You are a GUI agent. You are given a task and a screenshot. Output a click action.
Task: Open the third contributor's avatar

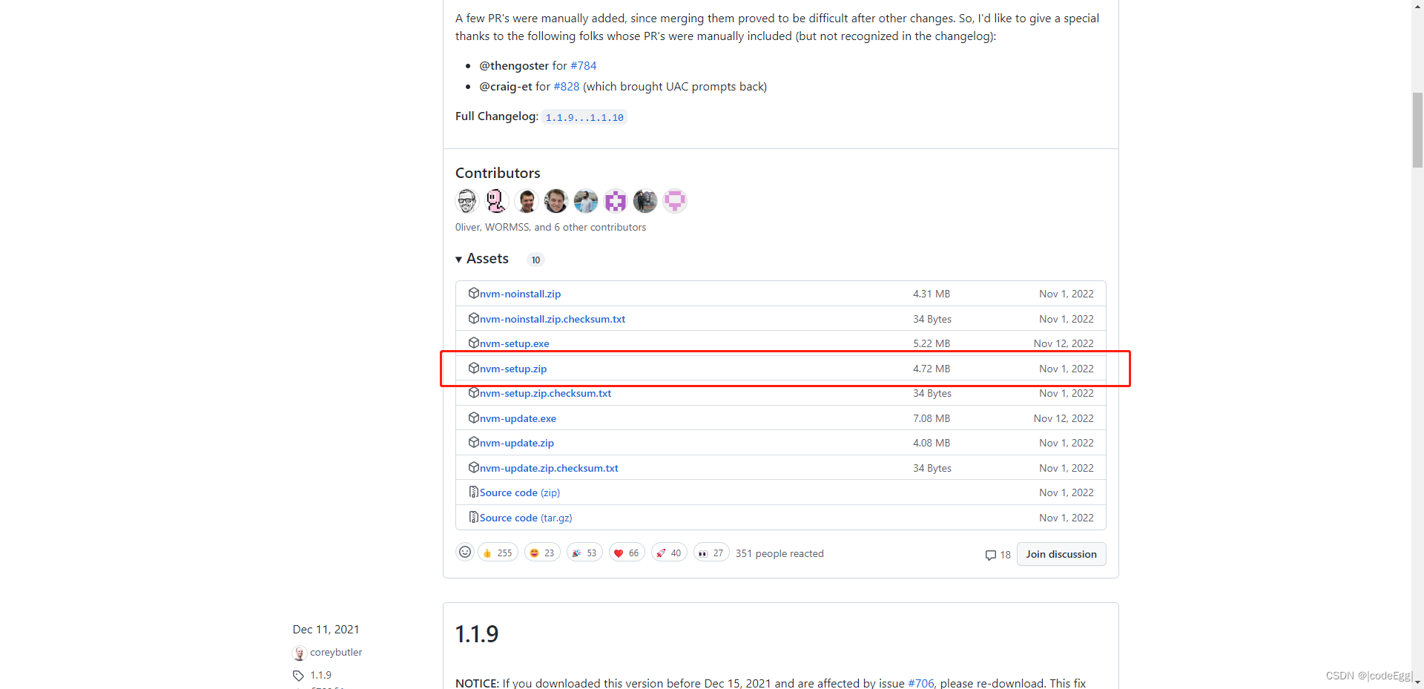point(527,201)
